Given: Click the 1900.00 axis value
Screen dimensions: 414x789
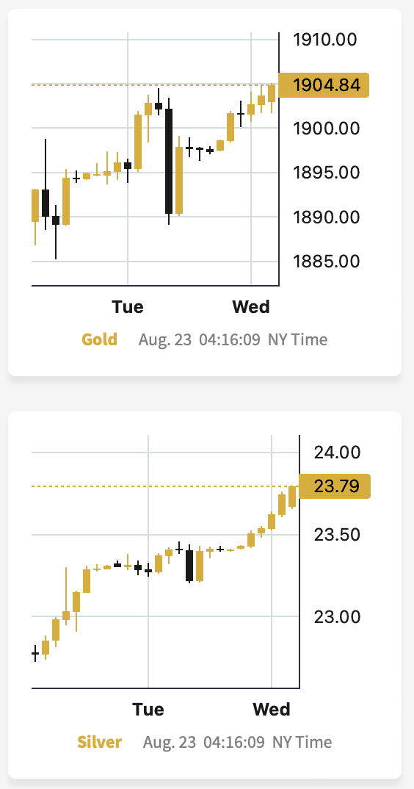Looking at the screenshot, I should click(x=327, y=129).
